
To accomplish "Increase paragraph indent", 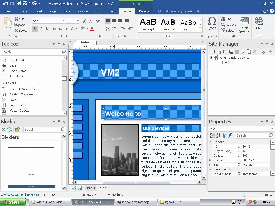I will (131, 29).
